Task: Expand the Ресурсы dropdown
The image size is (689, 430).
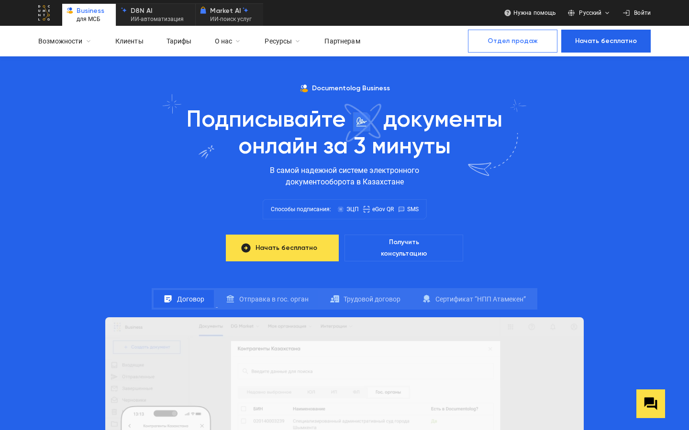Action: (282, 41)
